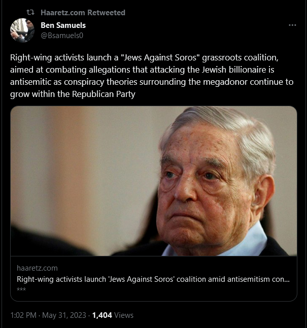Image resolution: width=307 pixels, height=328 pixels.
Task: Open the Ben Samuels display name
Action: (x=63, y=24)
